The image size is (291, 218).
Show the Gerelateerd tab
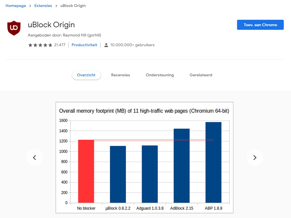pyautogui.click(x=201, y=75)
